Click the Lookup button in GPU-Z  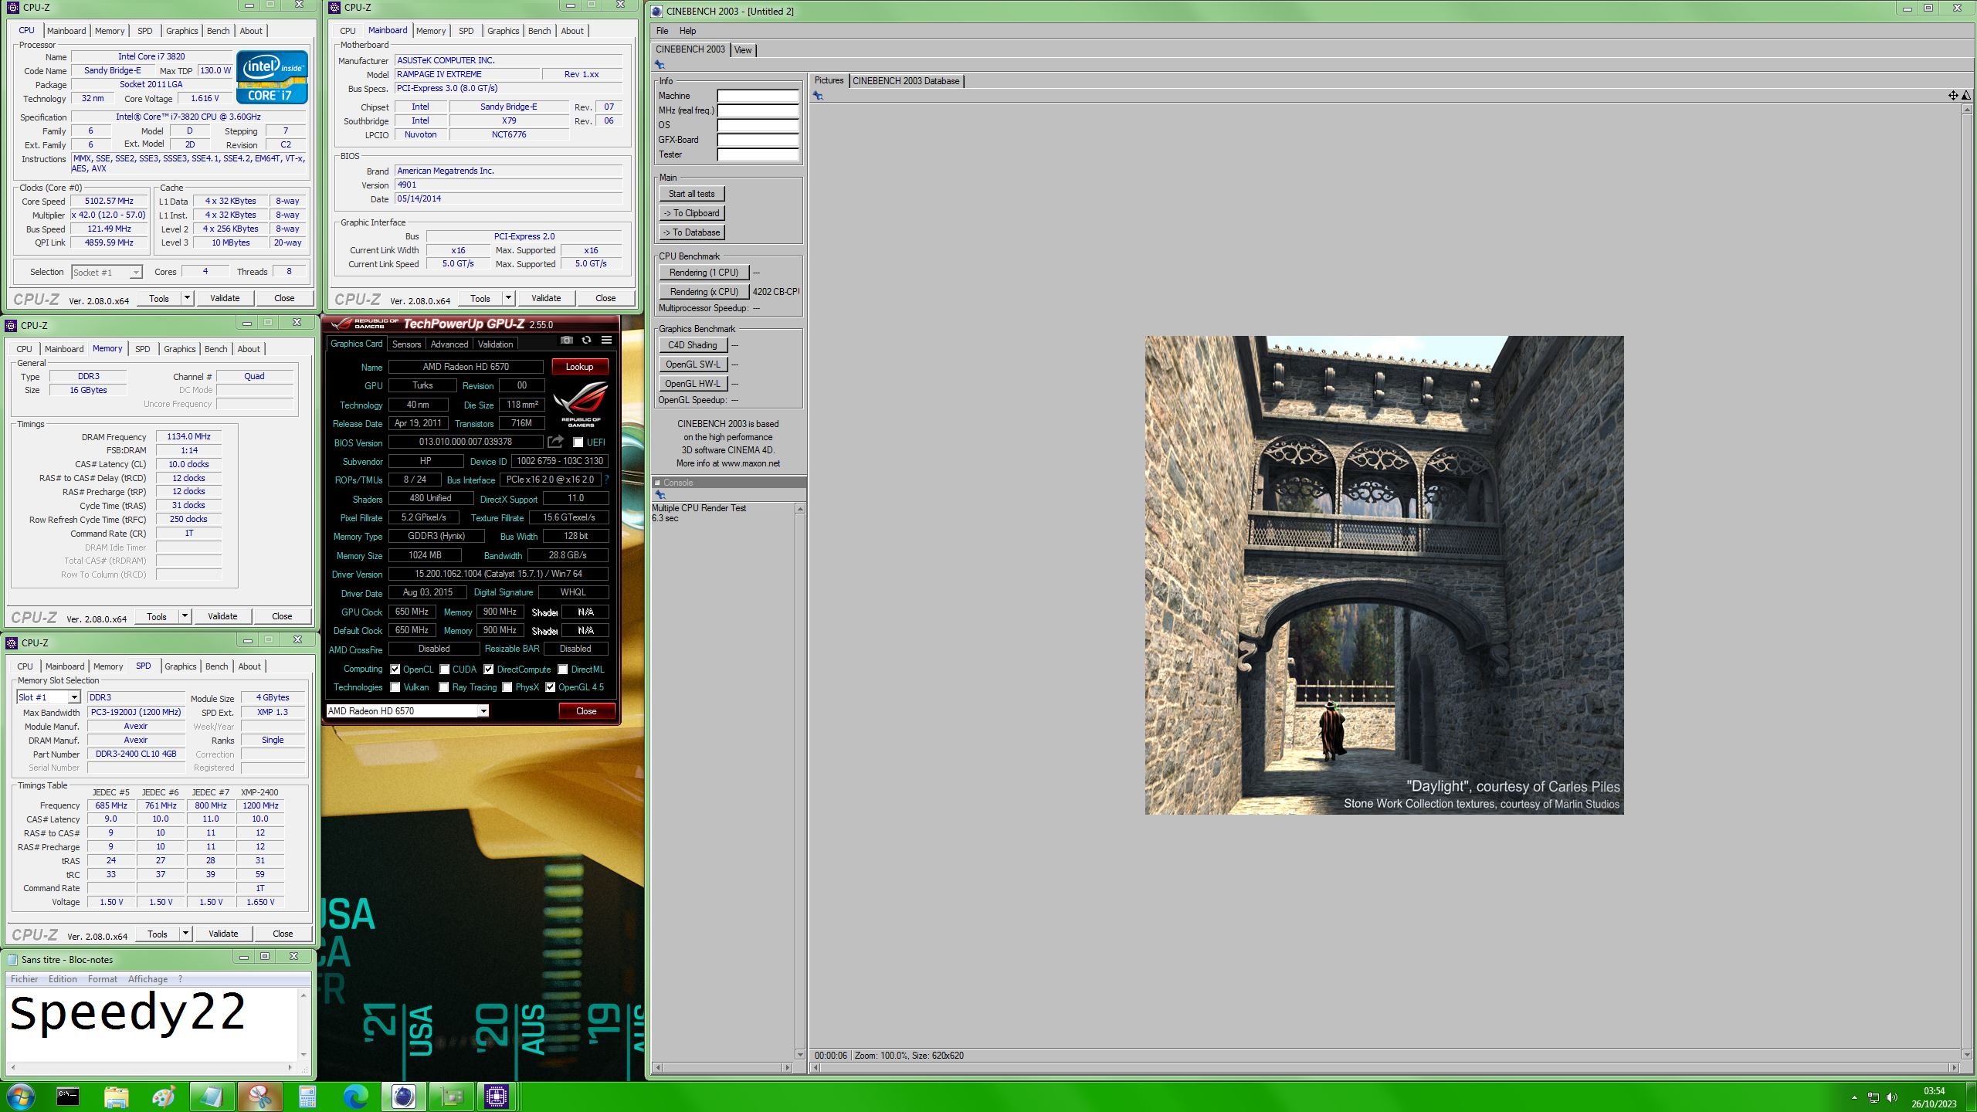pos(579,367)
